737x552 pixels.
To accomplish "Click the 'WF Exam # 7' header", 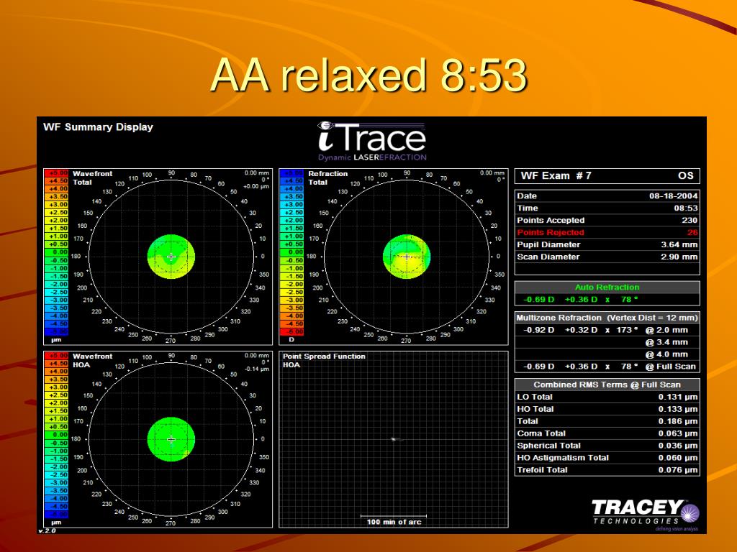I will [556, 175].
